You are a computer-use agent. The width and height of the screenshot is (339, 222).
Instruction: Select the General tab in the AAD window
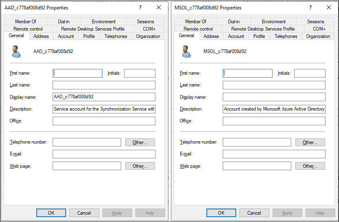pyautogui.click(x=16, y=36)
